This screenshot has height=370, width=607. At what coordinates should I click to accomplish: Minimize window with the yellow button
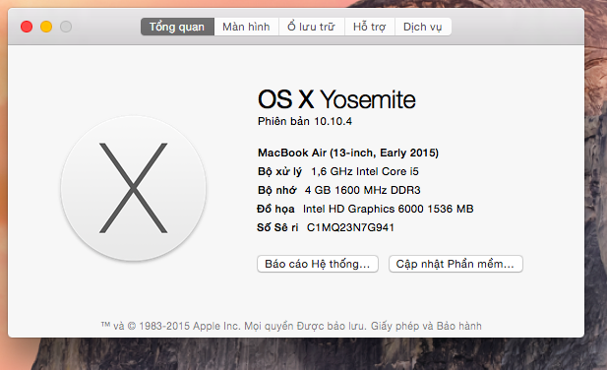[46, 27]
